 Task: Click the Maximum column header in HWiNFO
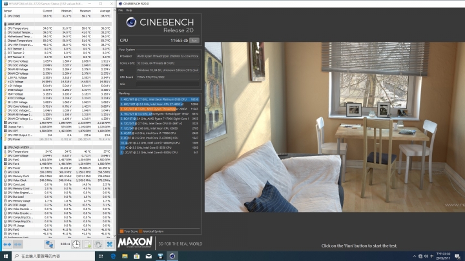(x=85, y=11)
